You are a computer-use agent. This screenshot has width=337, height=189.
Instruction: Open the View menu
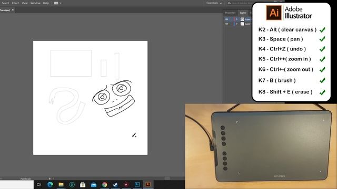coord(25,3)
